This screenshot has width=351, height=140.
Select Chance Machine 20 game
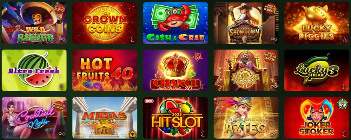175,70
